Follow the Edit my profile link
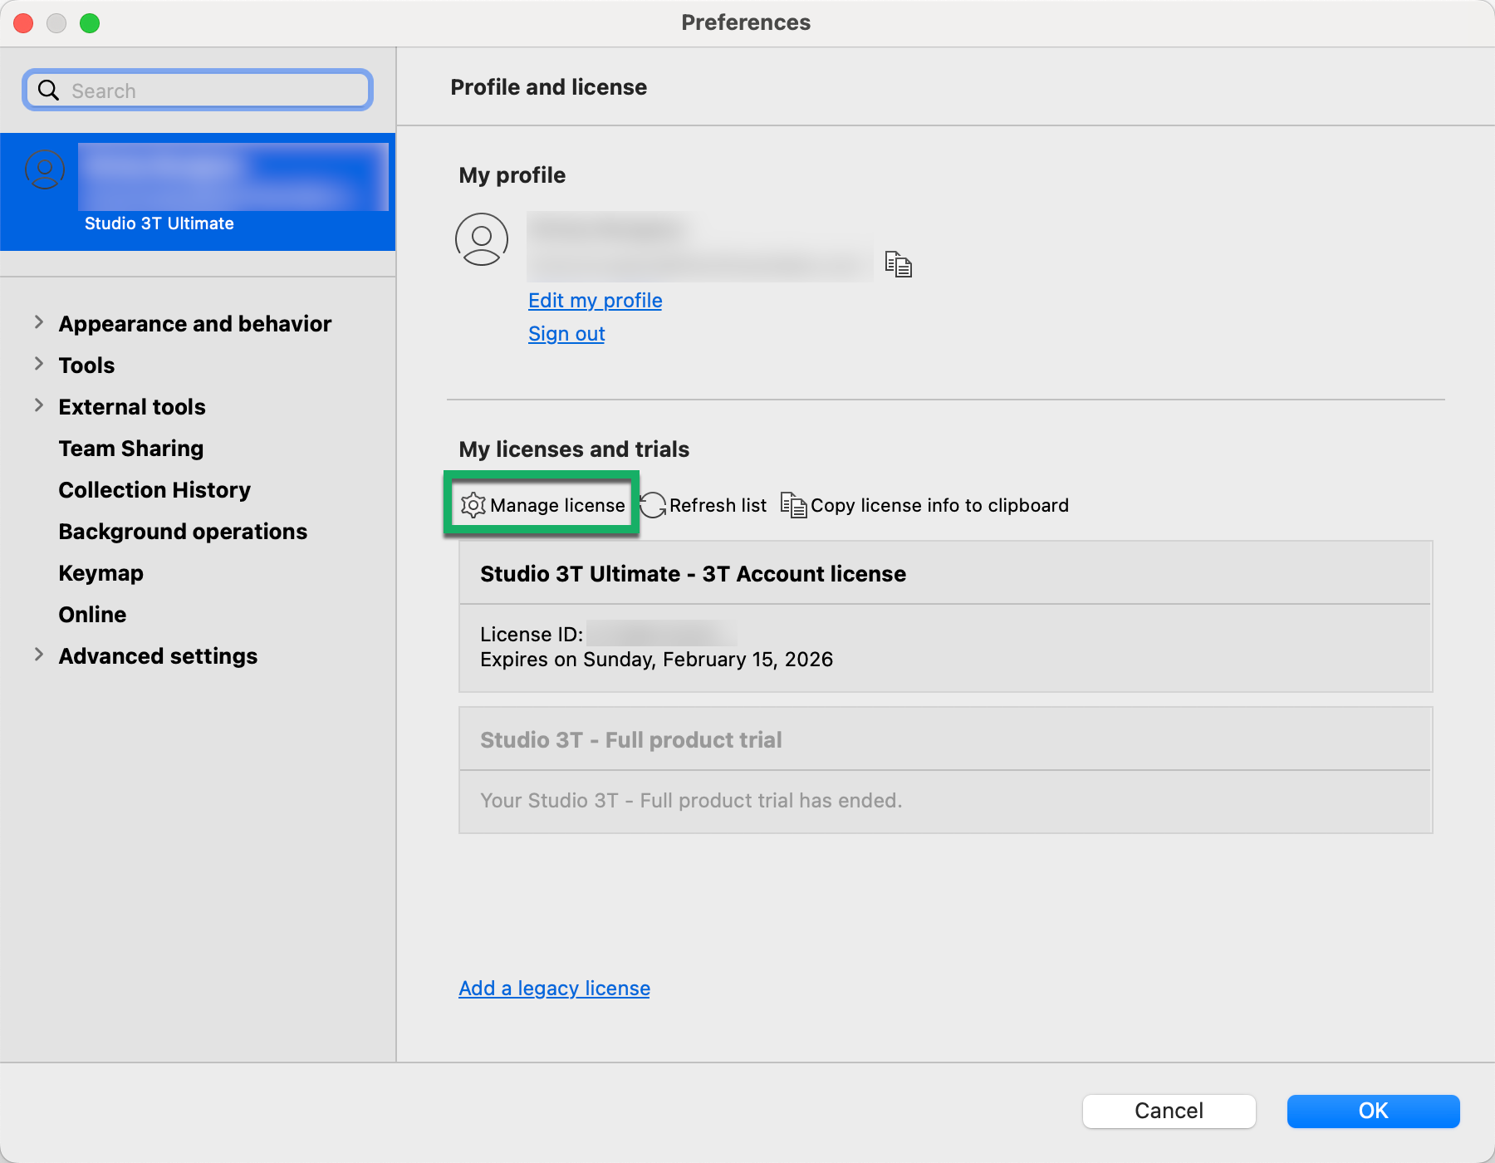 [x=595, y=301]
